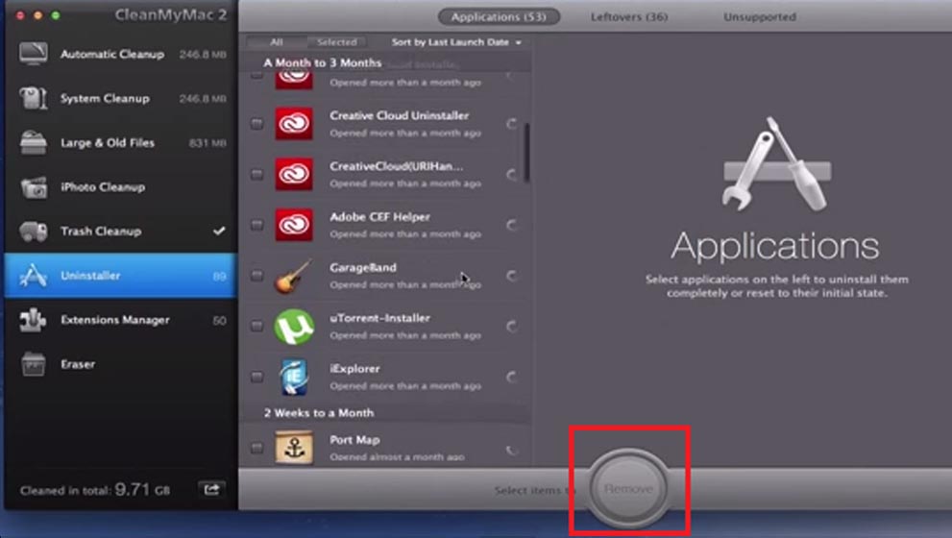This screenshot has width=952, height=538.
Task: Click the CreativeCloud(URIHan... app icon
Action: coord(294,174)
